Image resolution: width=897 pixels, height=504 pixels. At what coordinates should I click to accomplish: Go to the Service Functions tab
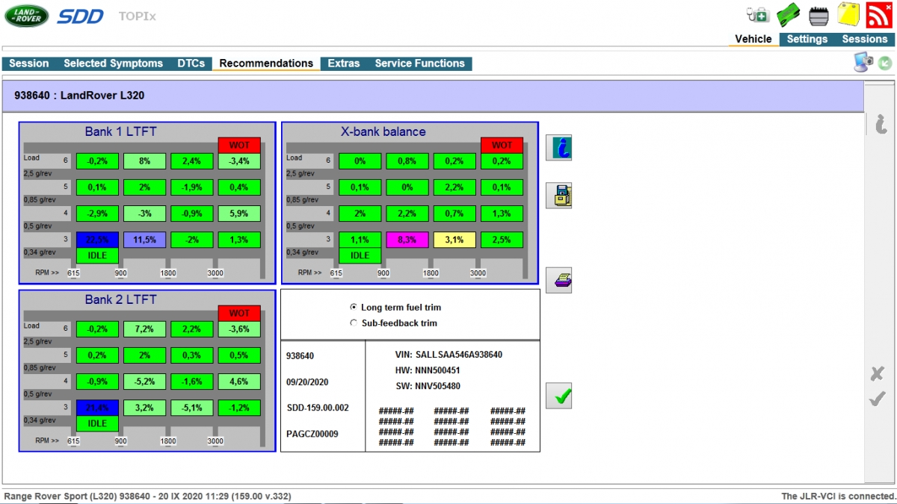pyautogui.click(x=419, y=63)
